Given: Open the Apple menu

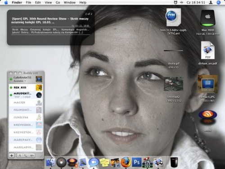Looking at the screenshot, I should point(6,2).
